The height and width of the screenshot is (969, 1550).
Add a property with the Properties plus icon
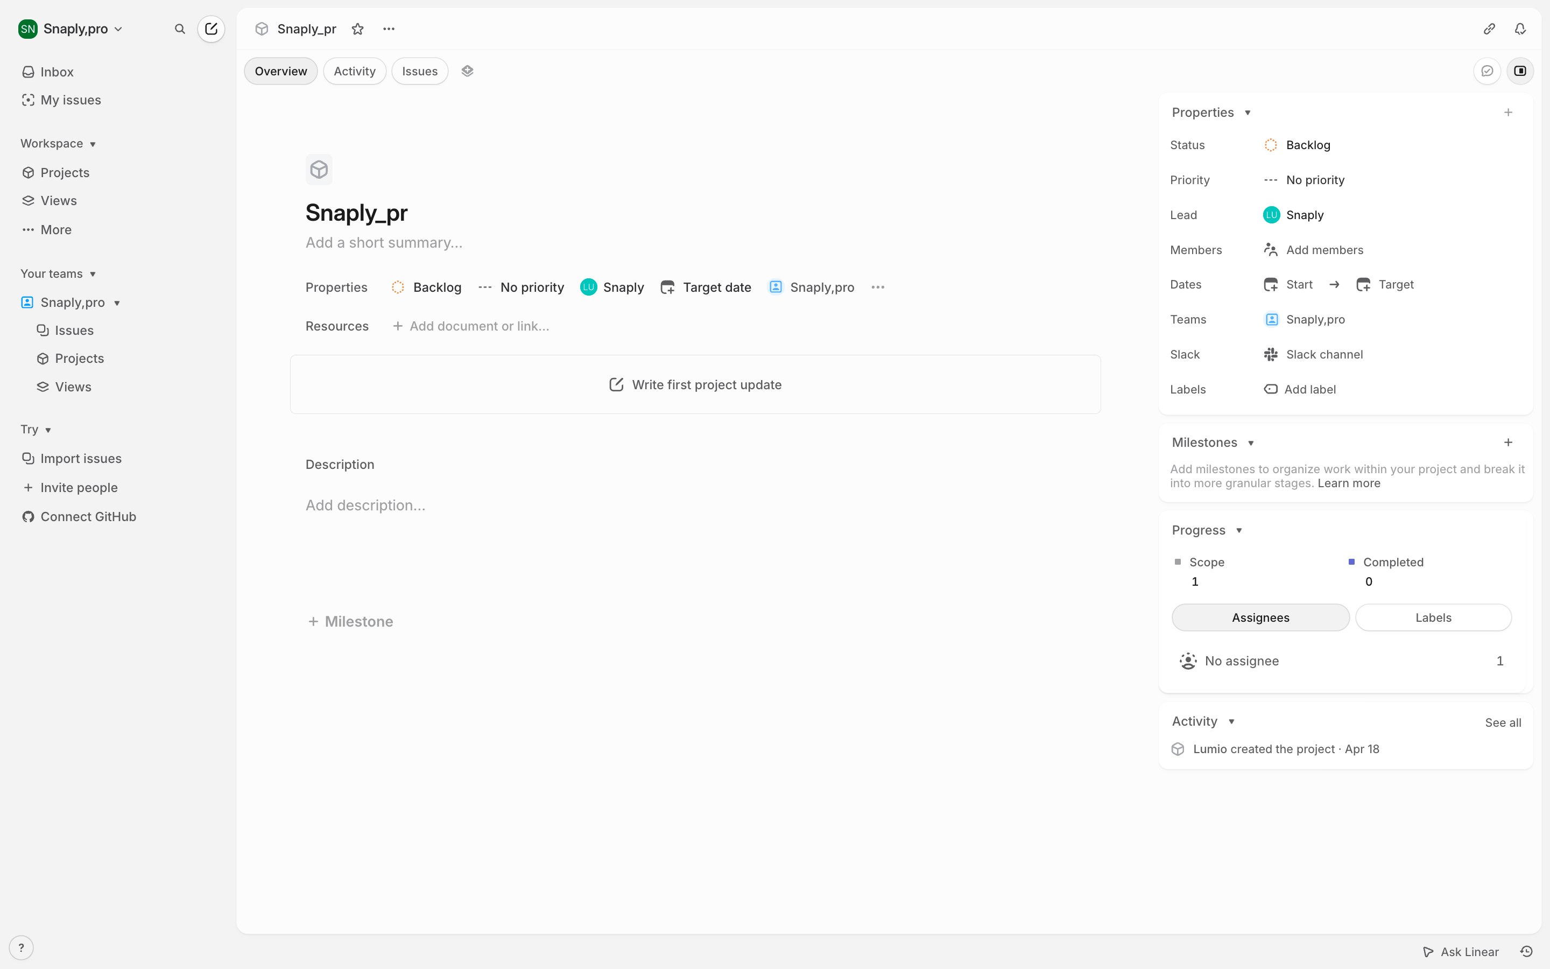1509,113
